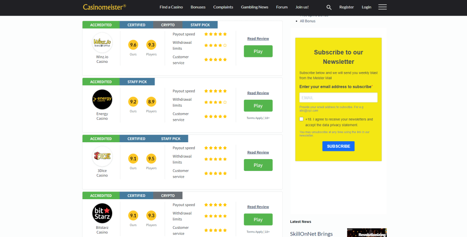Click Bitstarz 9.1 Ours rating badge
Screen dimensions: 467x237
(133, 216)
